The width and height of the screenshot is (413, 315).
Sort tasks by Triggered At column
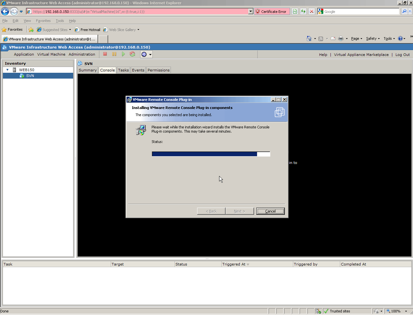pyautogui.click(x=257, y=264)
